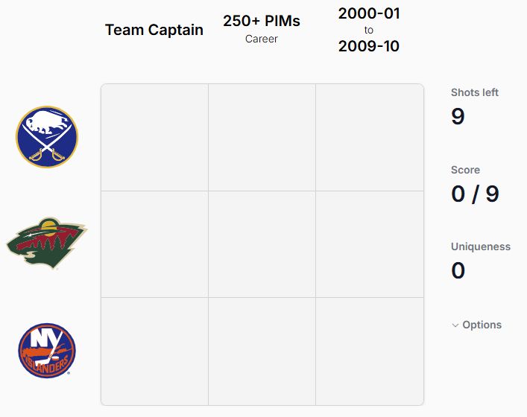
Task: Click the Score 0 / 9 display
Action: (476, 185)
